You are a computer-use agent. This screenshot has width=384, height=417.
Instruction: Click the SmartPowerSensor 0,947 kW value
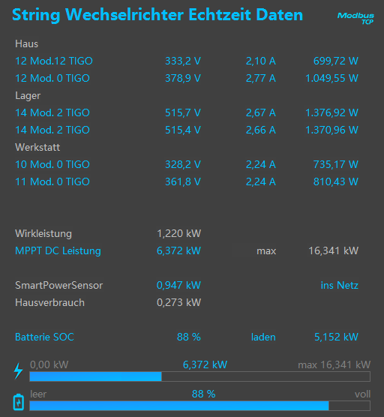pyautogui.click(x=178, y=285)
